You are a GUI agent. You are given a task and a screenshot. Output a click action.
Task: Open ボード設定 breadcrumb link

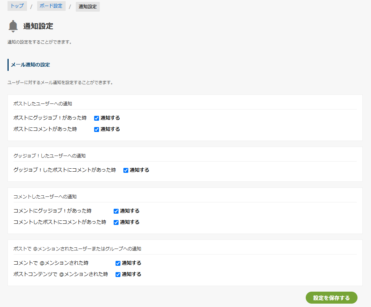coord(51,6)
